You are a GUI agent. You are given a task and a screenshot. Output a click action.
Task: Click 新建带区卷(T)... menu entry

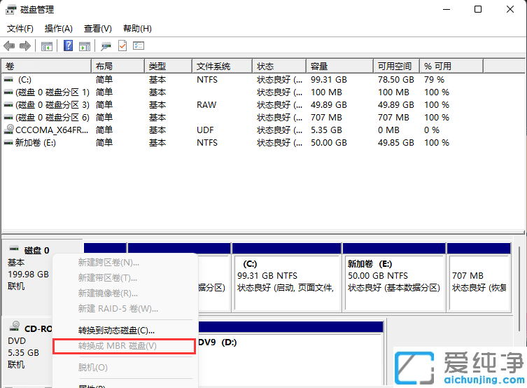click(125, 278)
